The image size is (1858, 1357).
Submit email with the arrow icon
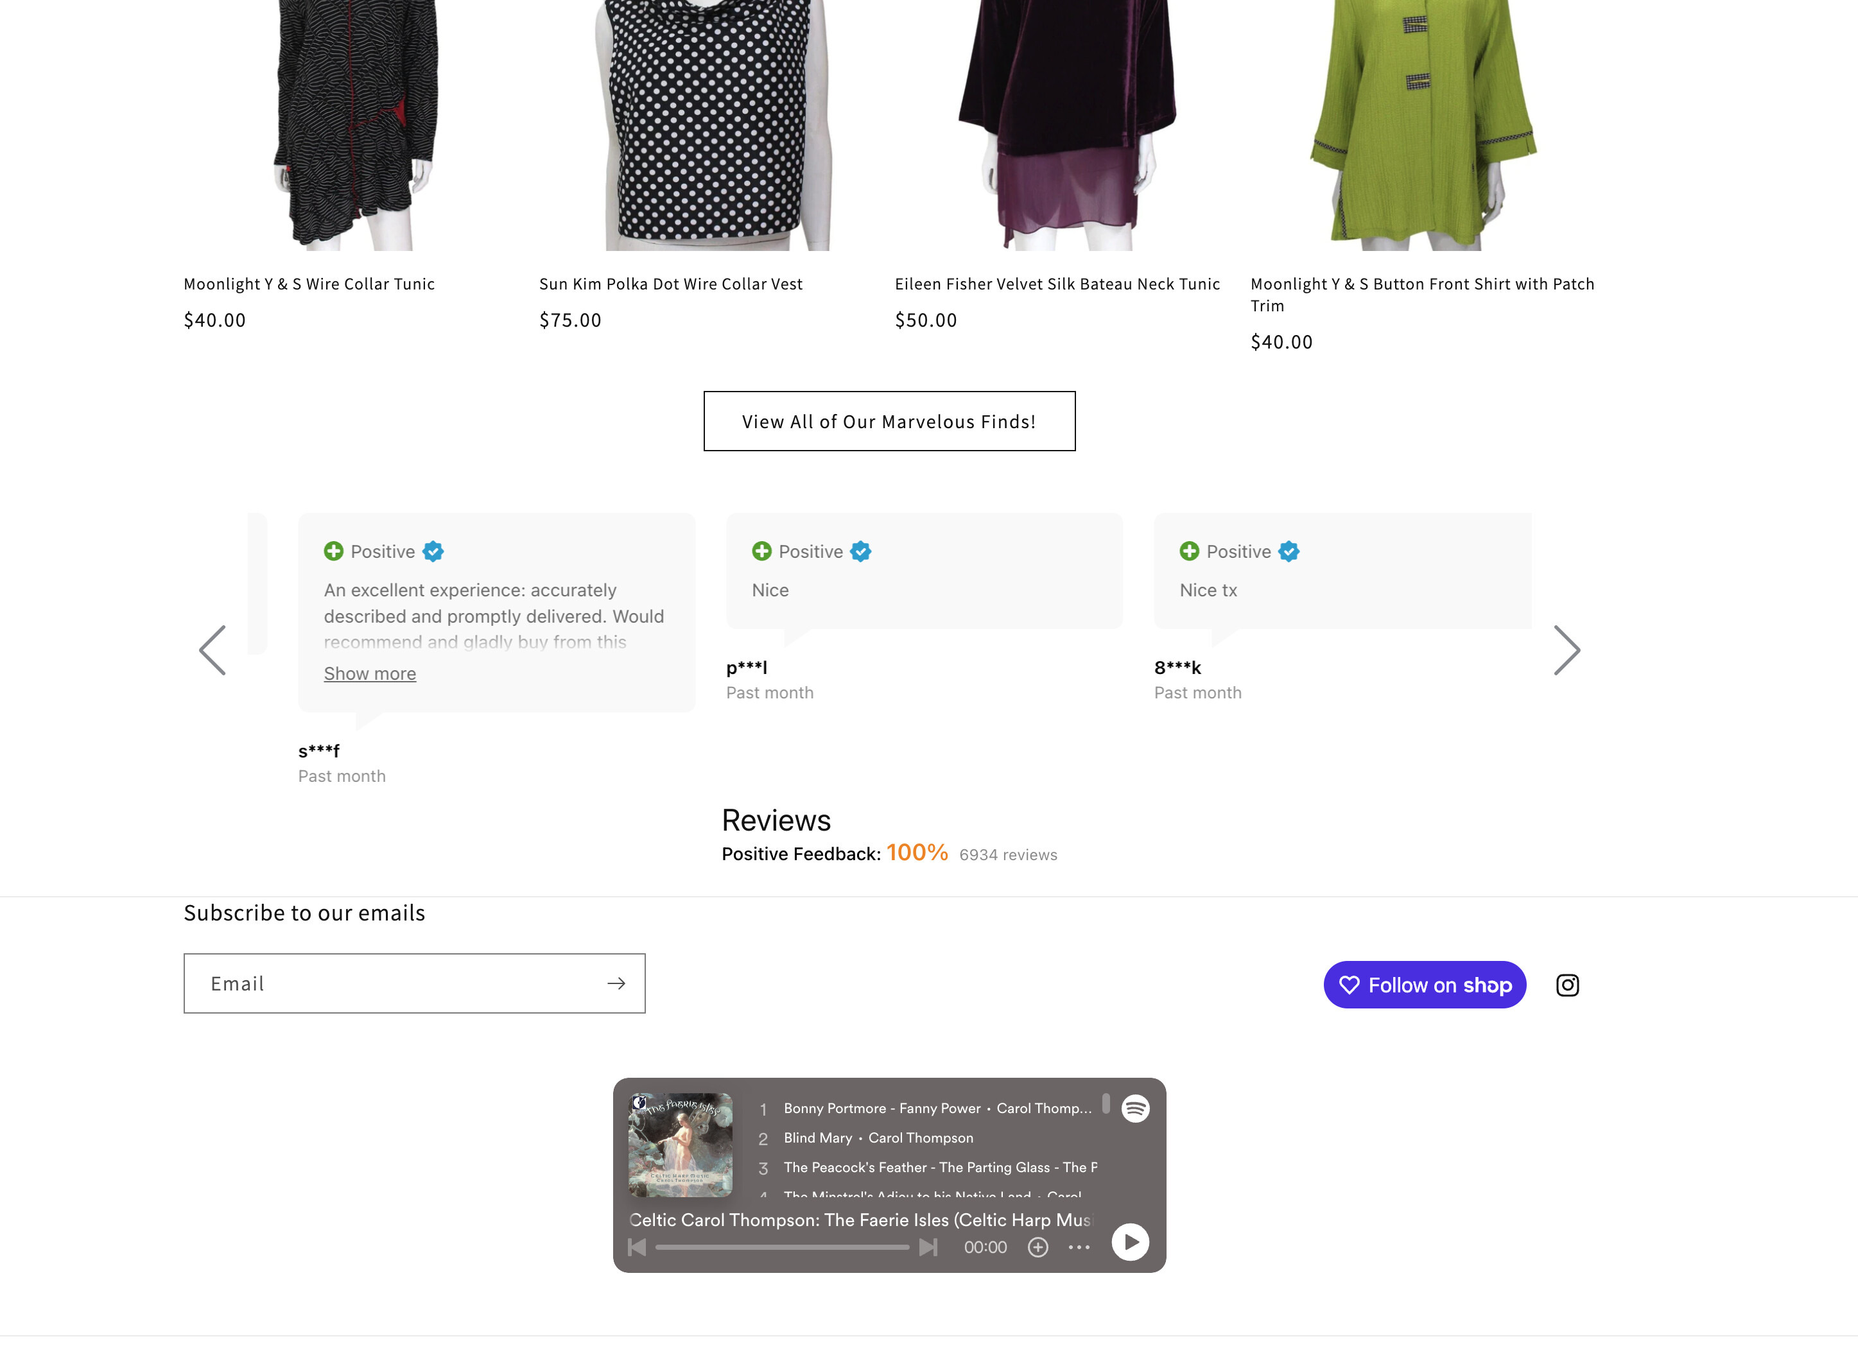(616, 983)
